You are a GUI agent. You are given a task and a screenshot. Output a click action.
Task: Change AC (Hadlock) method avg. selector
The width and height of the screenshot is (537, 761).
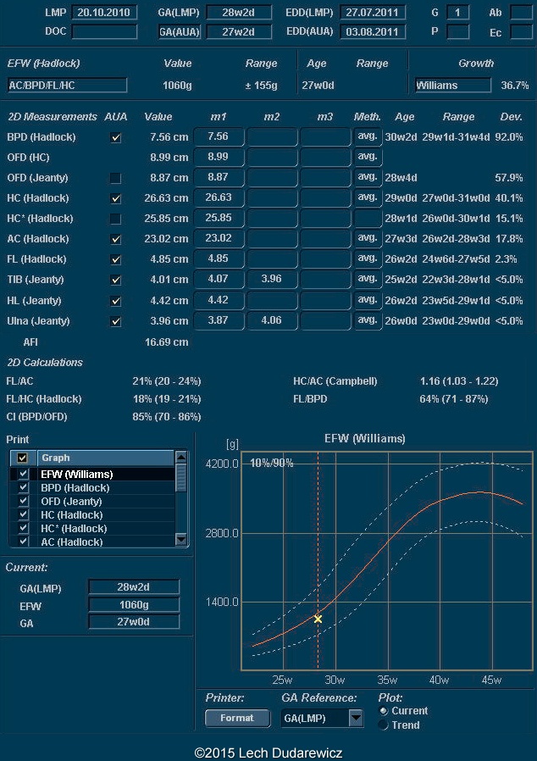tap(368, 239)
